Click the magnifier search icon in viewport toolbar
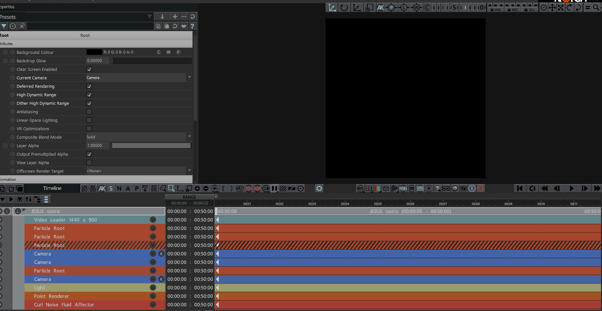Image resolution: width=602 pixels, height=311 pixels. click(596, 8)
